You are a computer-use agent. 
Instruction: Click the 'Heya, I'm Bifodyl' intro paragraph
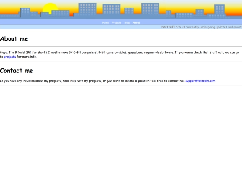tap(120, 55)
